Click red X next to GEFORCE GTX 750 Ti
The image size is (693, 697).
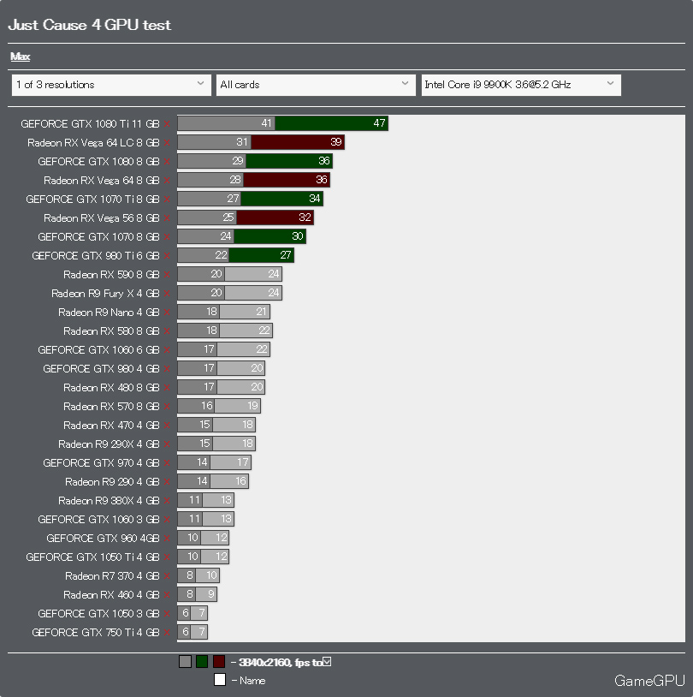point(169,633)
